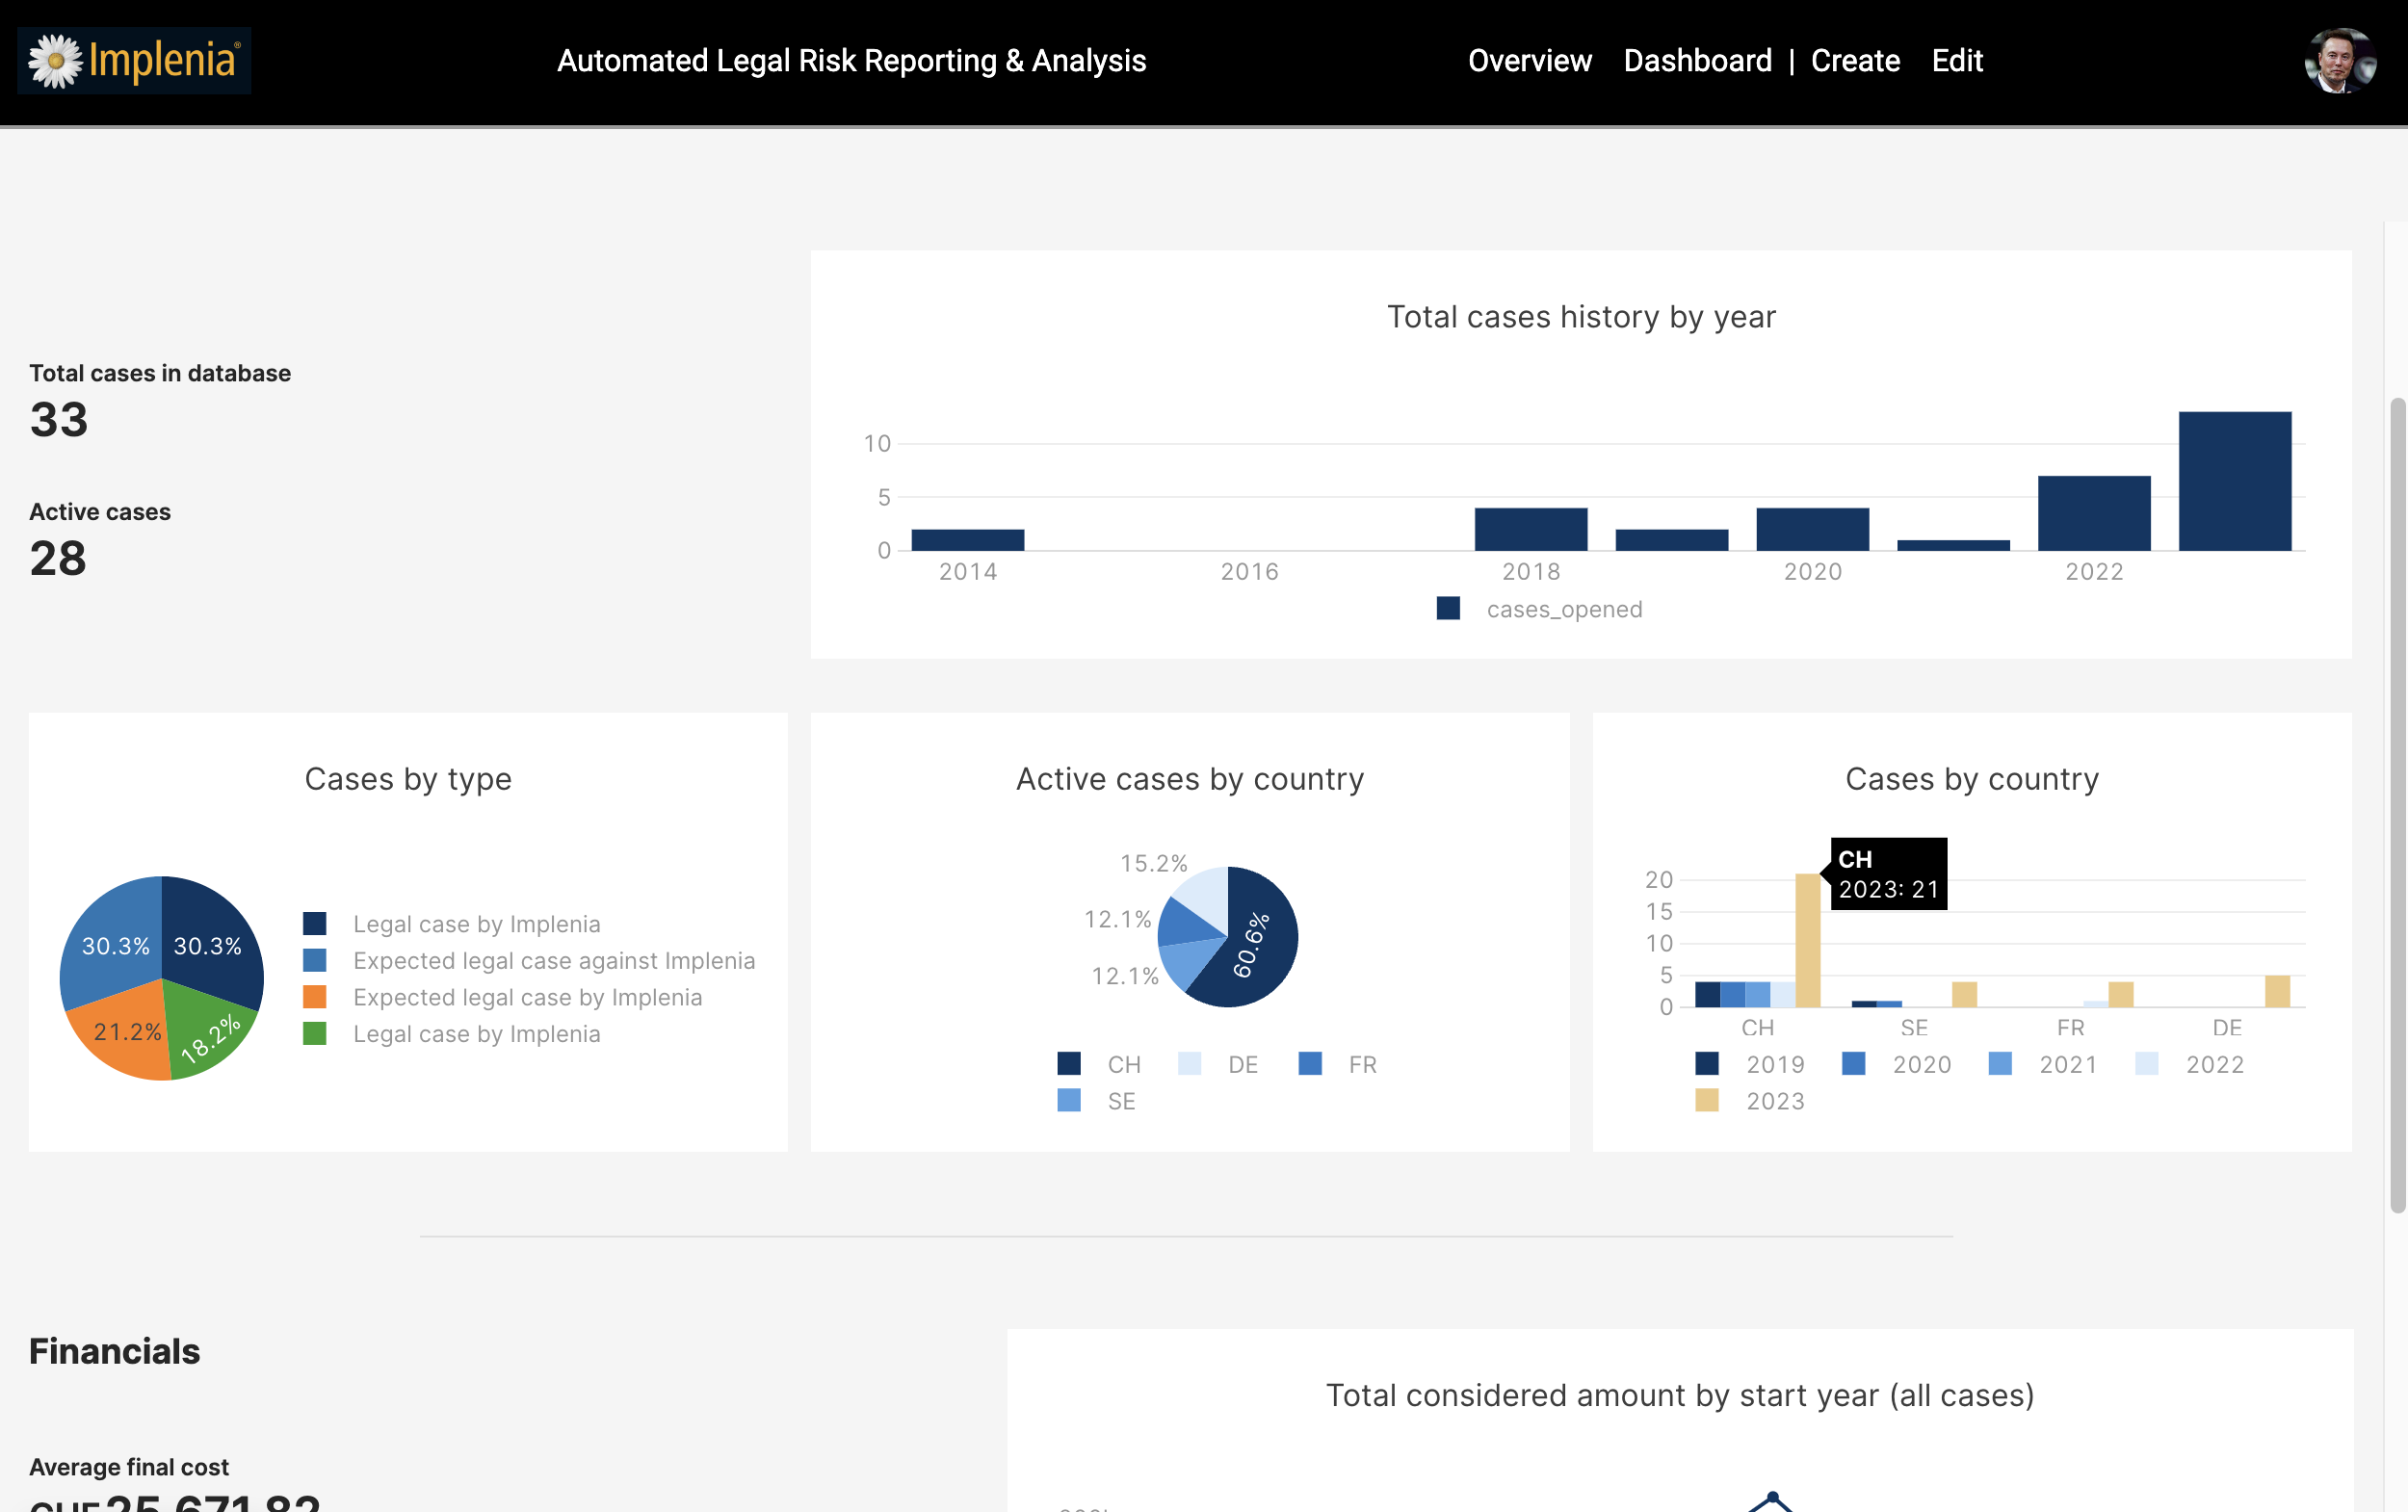Click the green Legal case by Implenia swatch
The width and height of the screenshot is (2408, 1512).
tap(315, 1034)
